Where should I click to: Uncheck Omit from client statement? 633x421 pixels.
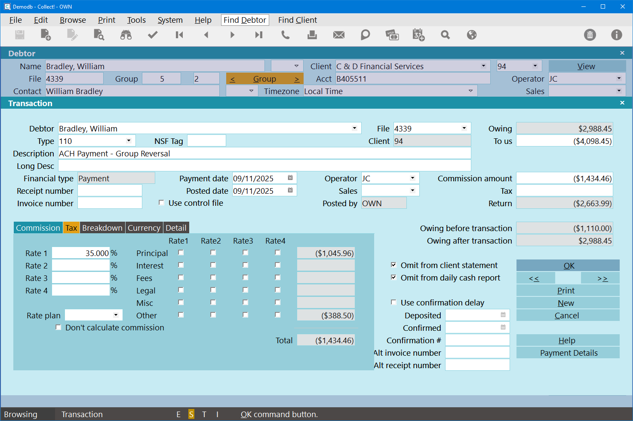[x=393, y=265]
